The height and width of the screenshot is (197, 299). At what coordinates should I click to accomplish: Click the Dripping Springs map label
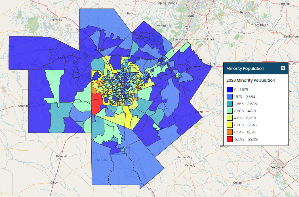click(x=165, y=3)
